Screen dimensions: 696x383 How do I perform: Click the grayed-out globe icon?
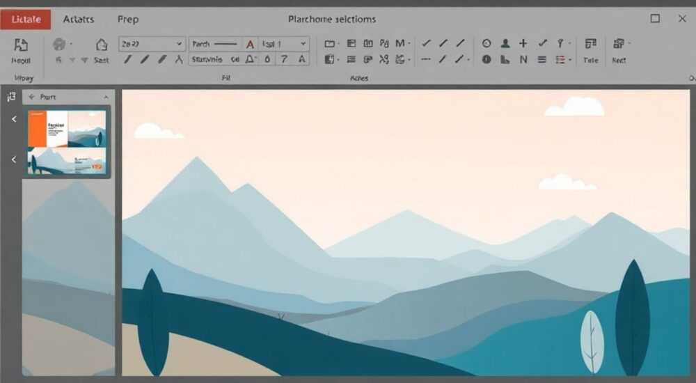coord(59,44)
